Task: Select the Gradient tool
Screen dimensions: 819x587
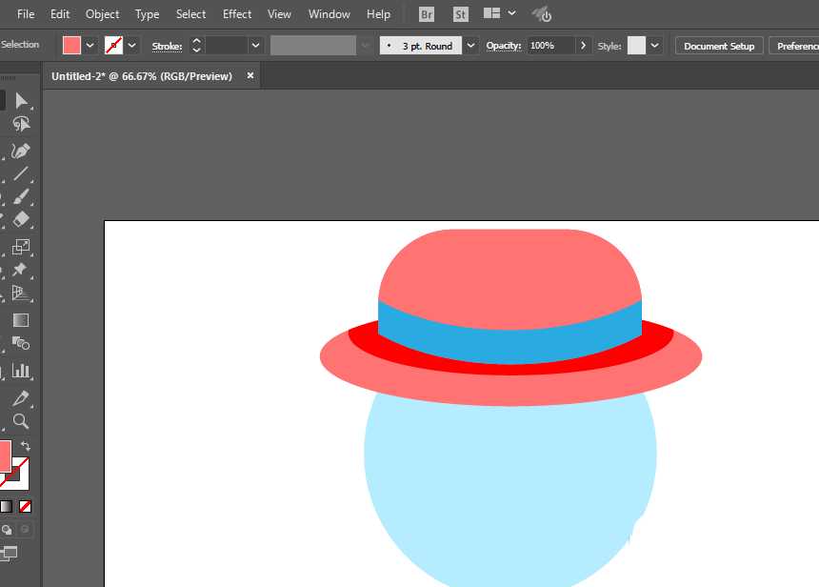Action: click(20, 321)
